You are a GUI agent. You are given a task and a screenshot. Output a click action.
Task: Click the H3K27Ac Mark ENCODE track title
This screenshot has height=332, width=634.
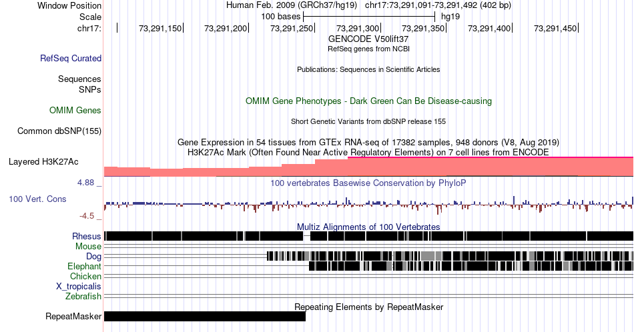click(x=368, y=152)
